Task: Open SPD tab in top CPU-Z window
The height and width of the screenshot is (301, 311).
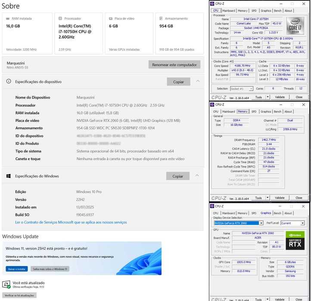Action: (254, 11)
